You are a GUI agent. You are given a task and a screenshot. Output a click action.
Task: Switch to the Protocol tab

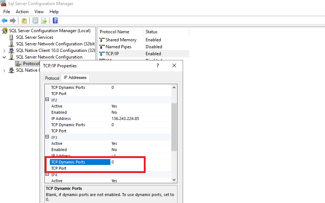point(52,78)
